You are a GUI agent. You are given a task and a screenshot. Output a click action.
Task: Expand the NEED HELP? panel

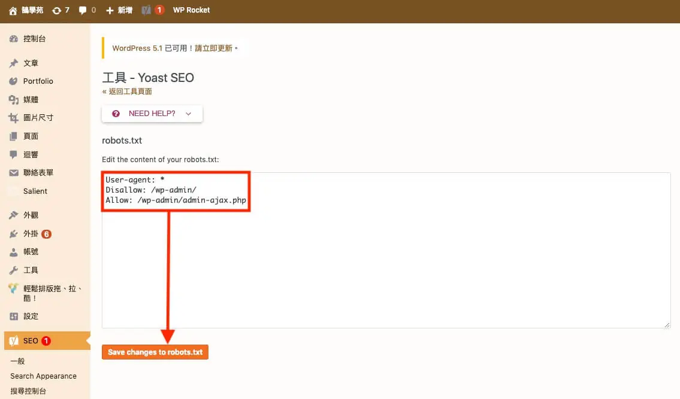click(x=152, y=114)
